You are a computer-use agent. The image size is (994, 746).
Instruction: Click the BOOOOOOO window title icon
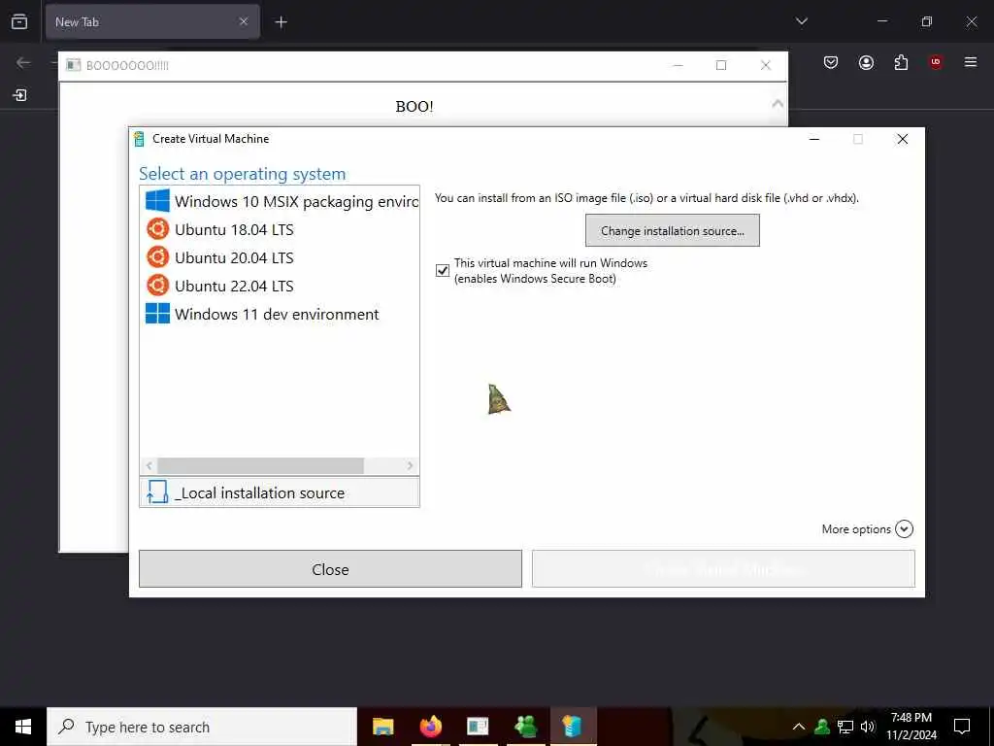coord(74,65)
